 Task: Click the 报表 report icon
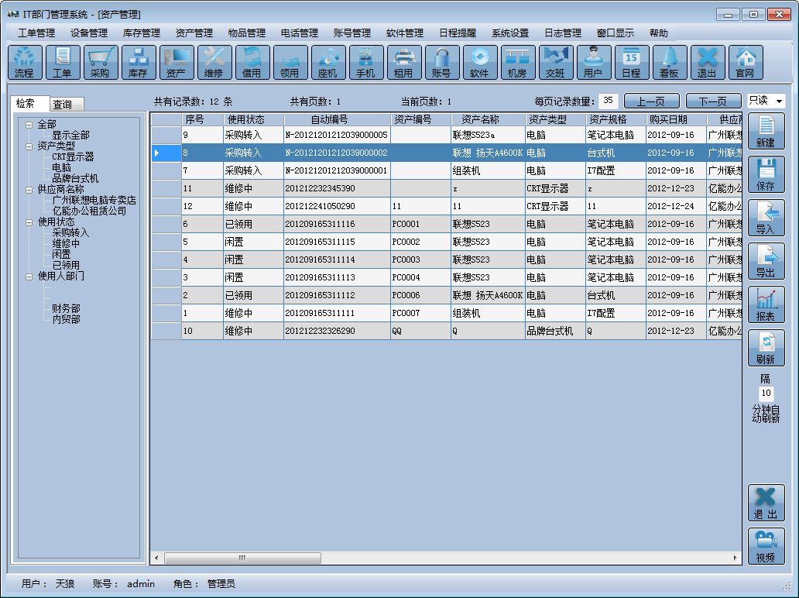pos(766,303)
